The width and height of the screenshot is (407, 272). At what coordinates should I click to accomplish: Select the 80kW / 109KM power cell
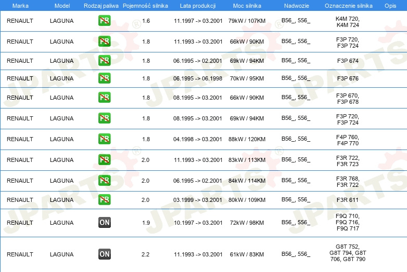point(247,200)
